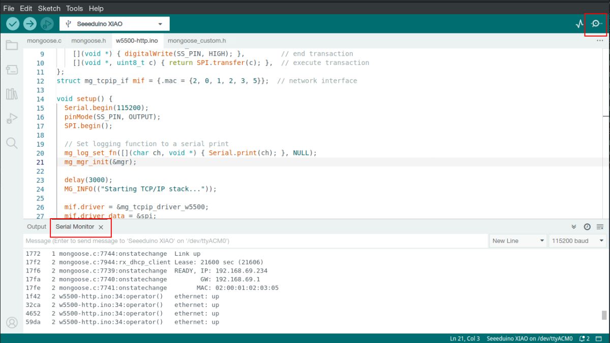The width and height of the screenshot is (610, 343).
Task: Click 'Seeeduino XIAO on /dev/ttyACM0' status text
Action: 530,338
